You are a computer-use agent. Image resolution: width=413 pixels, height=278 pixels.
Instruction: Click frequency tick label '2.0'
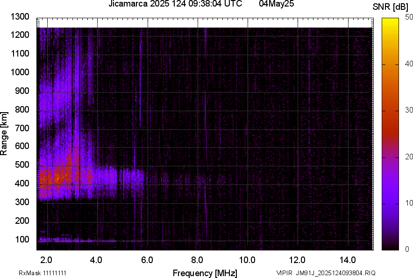pos(46,260)
